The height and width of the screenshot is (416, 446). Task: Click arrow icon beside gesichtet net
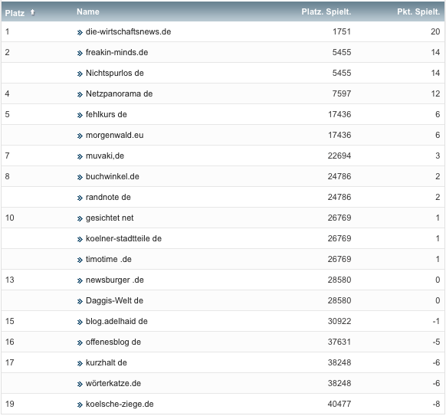coord(80,218)
